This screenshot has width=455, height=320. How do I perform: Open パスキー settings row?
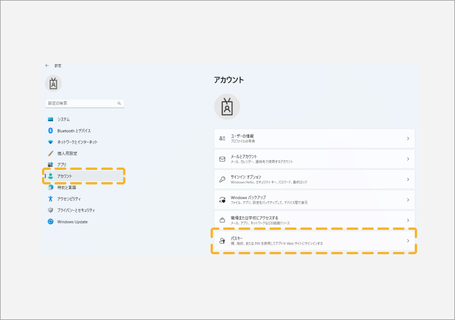(x=314, y=241)
